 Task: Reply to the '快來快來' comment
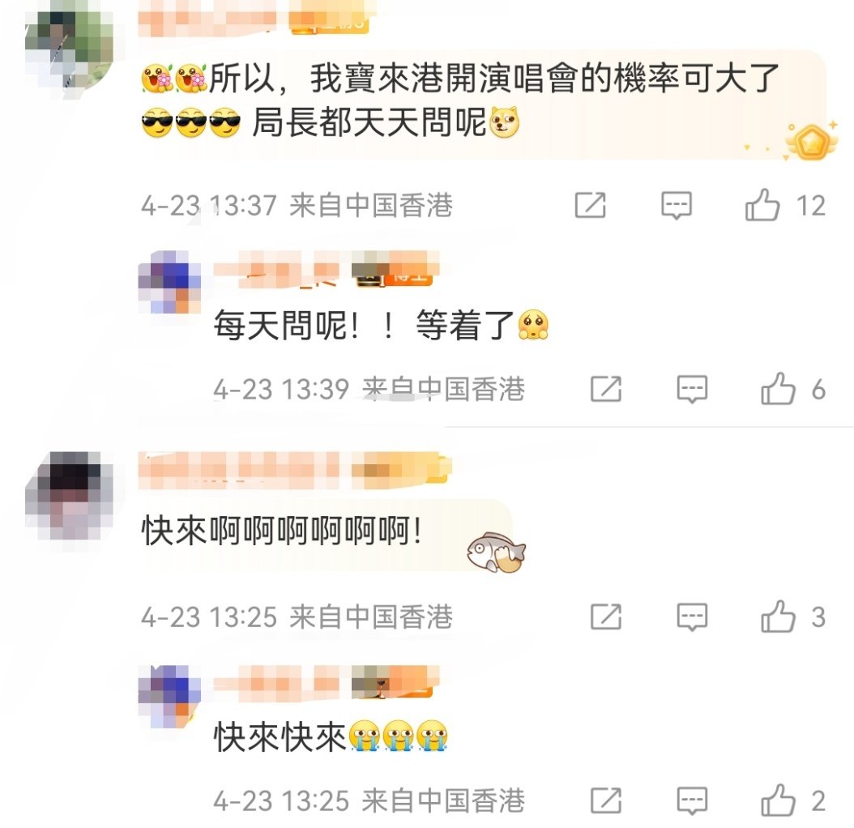point(692,800)
